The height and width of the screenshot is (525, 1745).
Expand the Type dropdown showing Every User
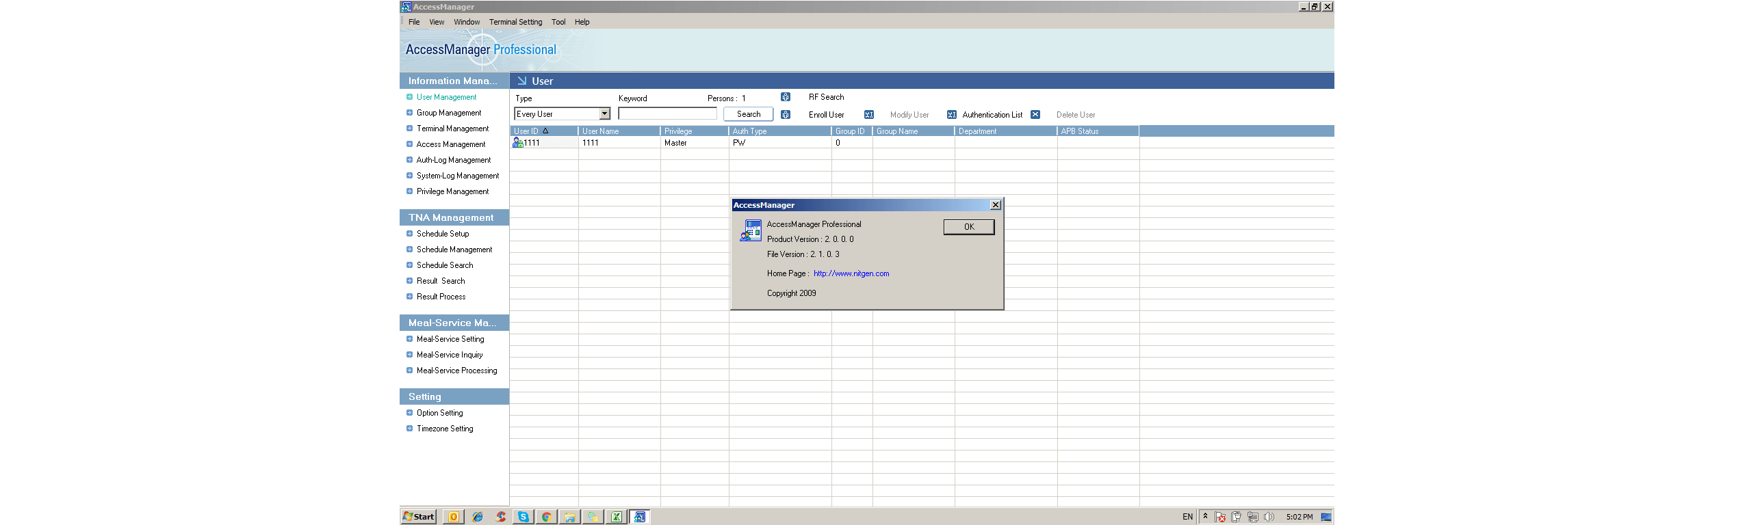point(605,114)
